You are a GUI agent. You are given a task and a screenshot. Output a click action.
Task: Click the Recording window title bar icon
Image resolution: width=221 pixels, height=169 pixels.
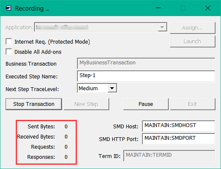[x=8, y=8]
